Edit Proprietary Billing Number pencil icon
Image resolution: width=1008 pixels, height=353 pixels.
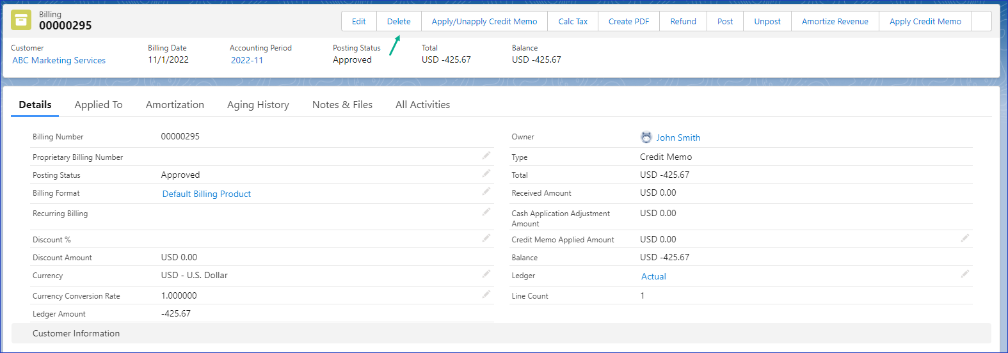[486, 155]
